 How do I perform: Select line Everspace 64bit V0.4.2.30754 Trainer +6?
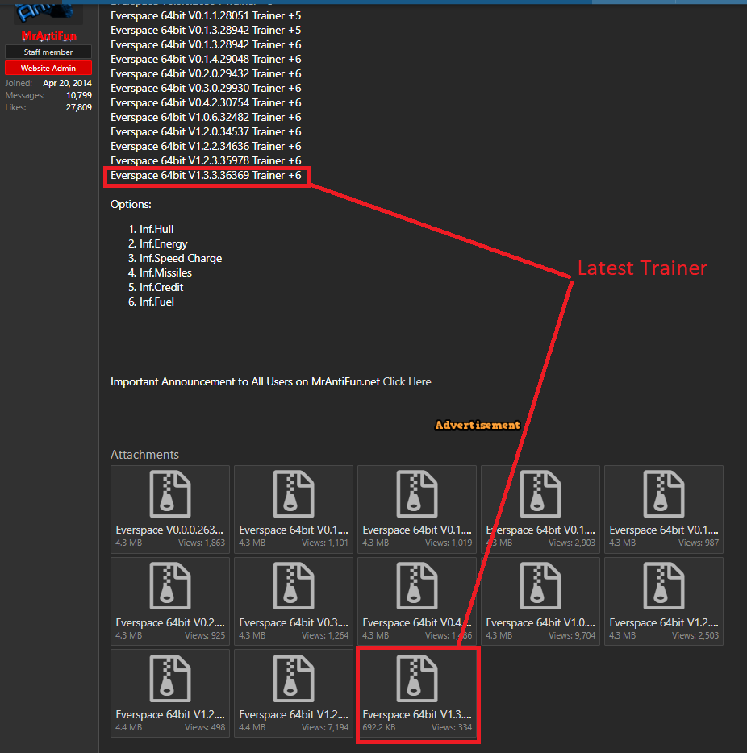pos(206,102)
